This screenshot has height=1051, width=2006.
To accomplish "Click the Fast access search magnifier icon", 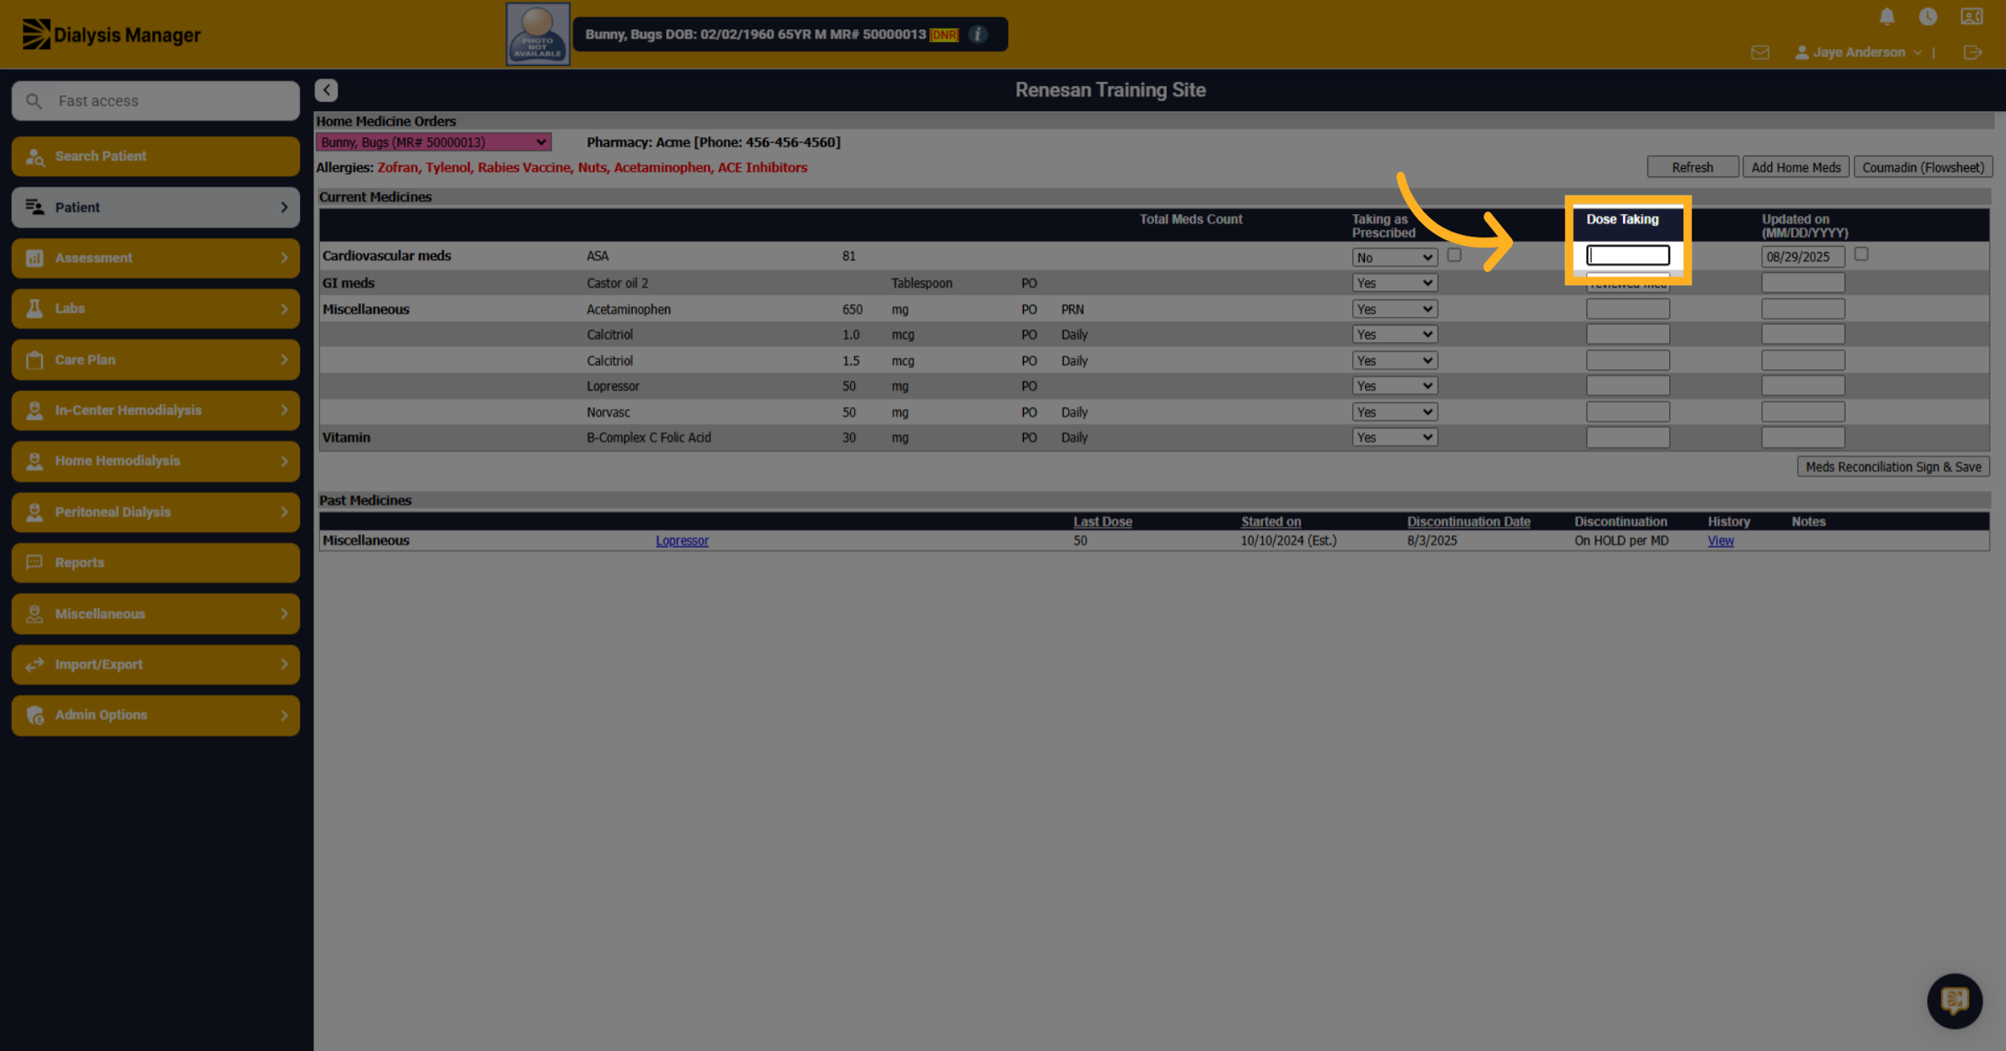I will coord(33,101).
